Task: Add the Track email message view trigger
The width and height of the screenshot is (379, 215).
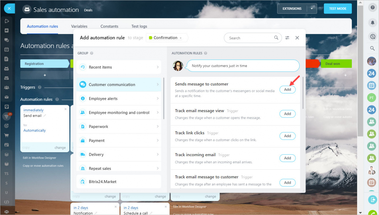Action: 288,114
